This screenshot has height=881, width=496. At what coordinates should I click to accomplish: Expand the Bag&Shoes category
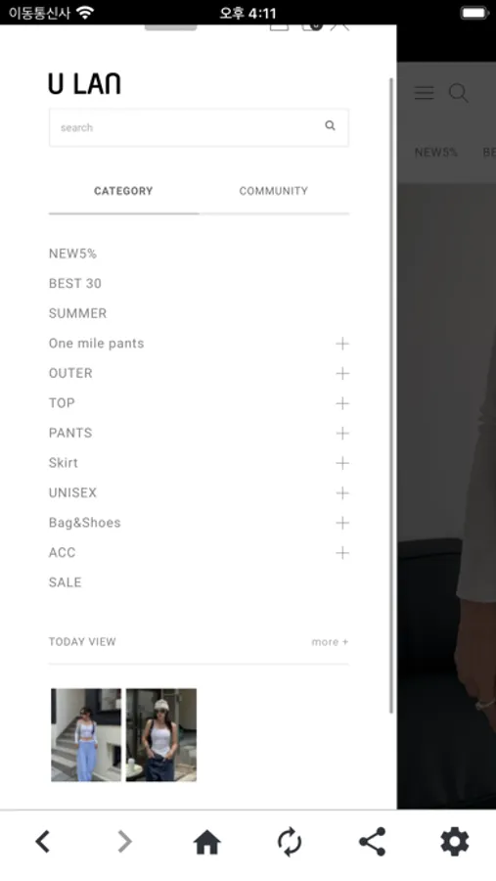342,523
